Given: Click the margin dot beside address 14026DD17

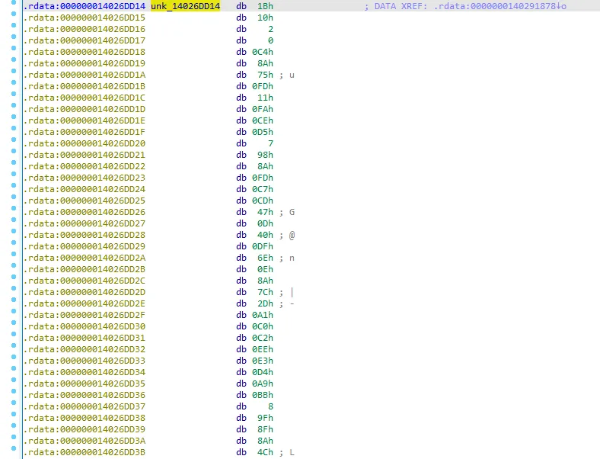Looking at the screenshot, I should click(14, 40).
